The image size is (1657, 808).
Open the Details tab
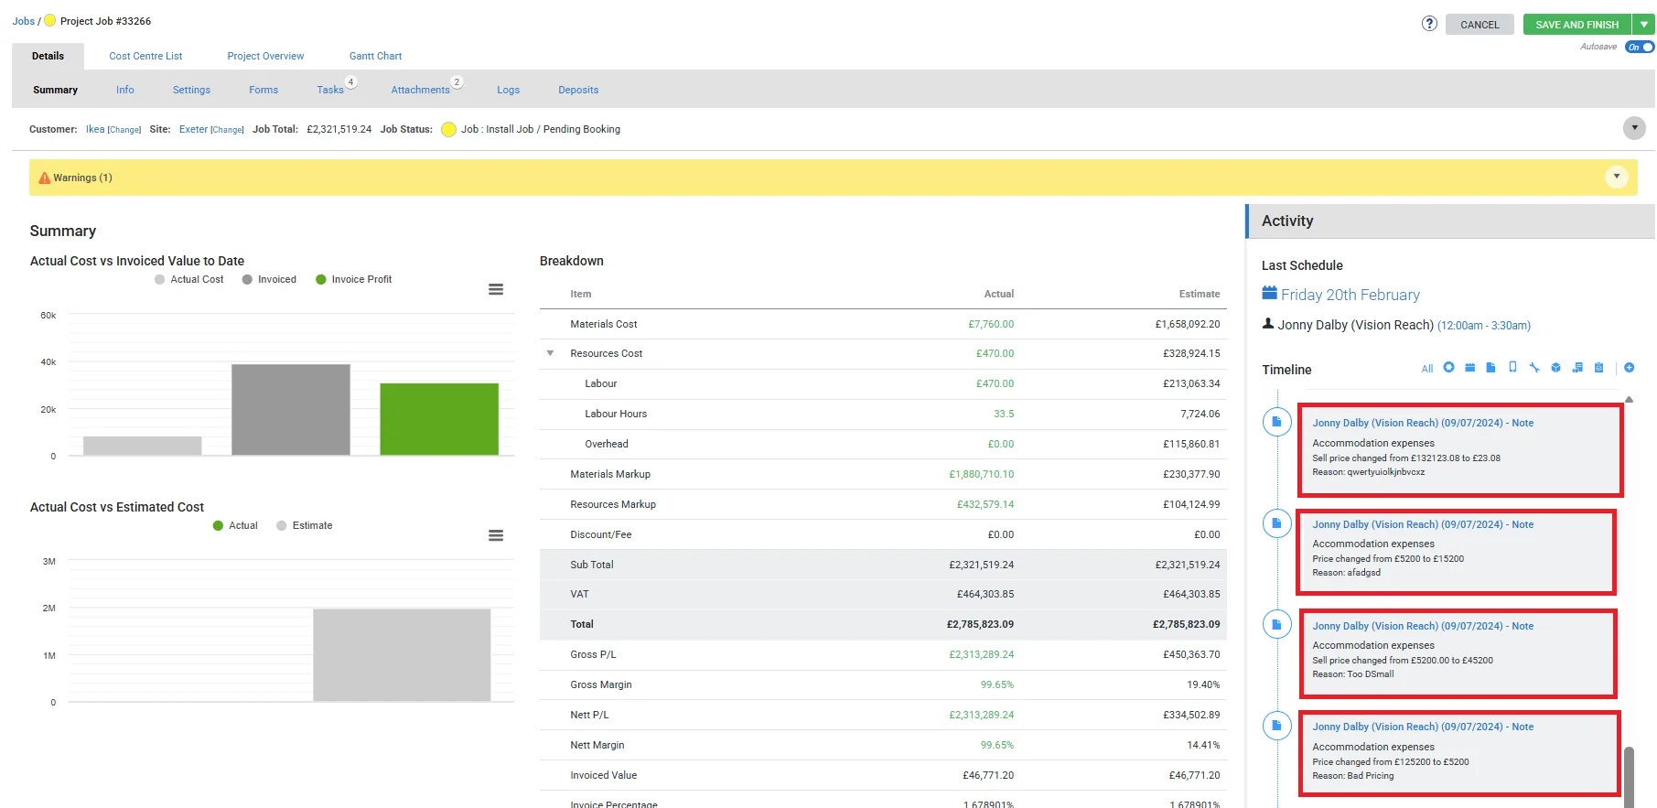click(48, 56)
